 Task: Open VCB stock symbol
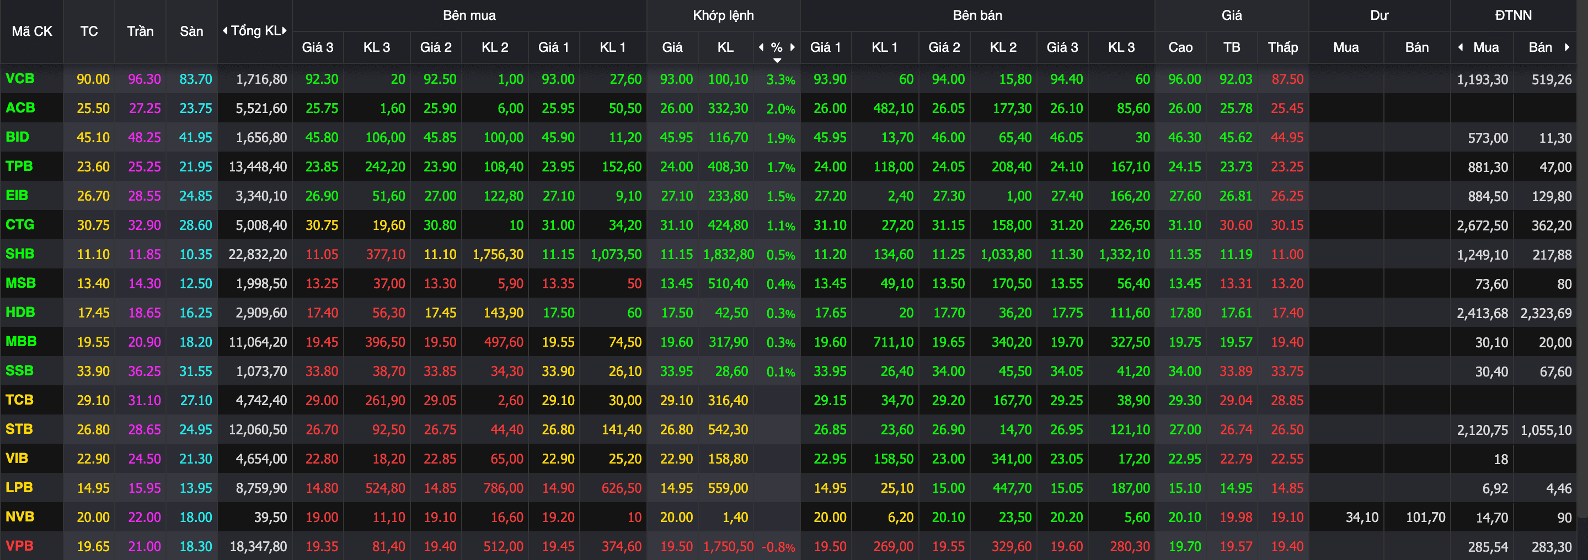click(x=20, y=79)
